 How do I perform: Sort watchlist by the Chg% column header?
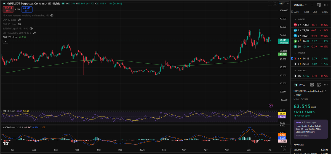(325, 12)
